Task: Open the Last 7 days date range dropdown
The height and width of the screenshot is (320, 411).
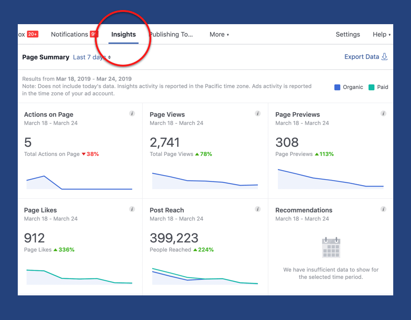Action: tap(92, 57)
